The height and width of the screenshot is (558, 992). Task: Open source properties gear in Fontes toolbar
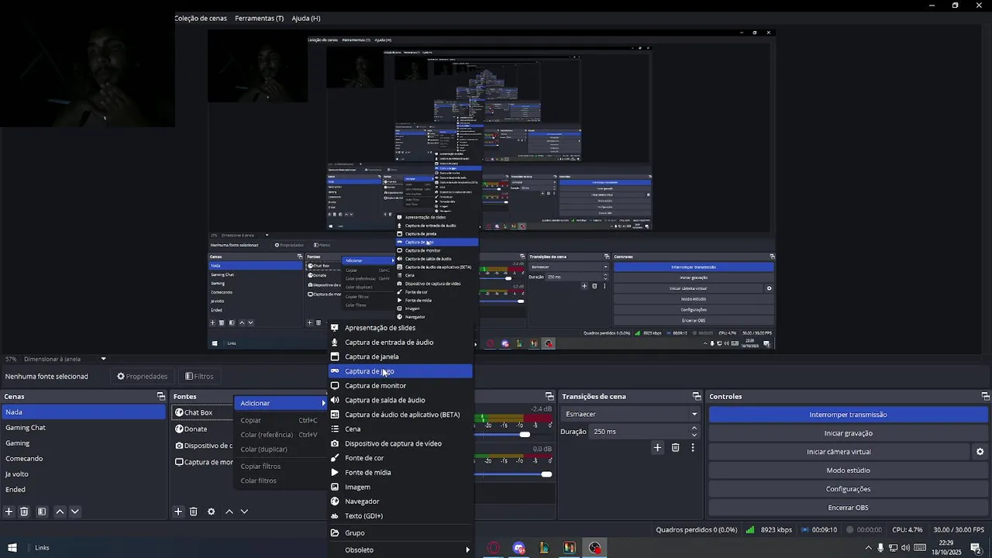click(211, 511)
